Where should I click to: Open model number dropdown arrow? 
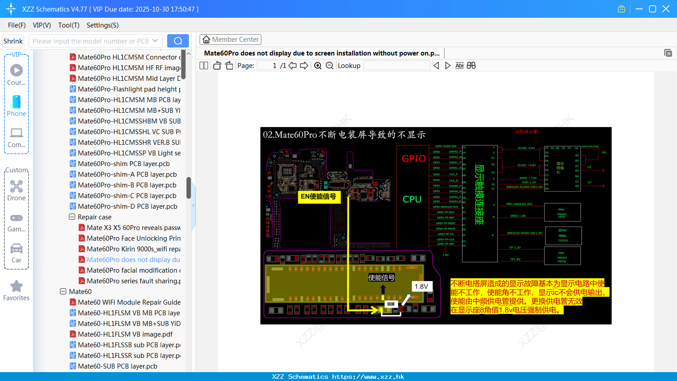pos(155,41)
